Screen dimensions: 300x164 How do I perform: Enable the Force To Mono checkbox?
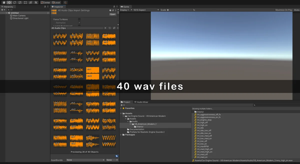coord(79,19)
